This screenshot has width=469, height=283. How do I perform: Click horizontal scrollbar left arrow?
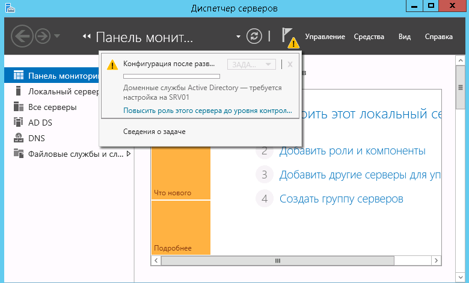pos(156,261)
